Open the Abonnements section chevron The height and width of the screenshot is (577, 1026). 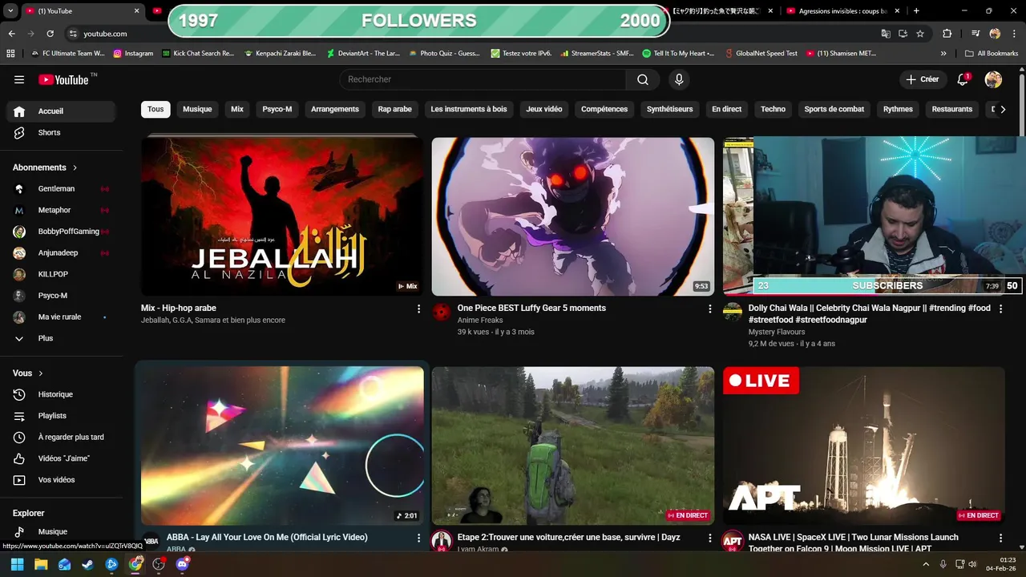tap(75, 167)
